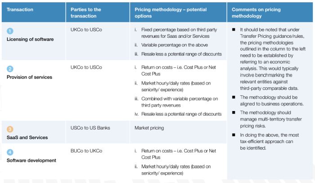Click the 'Software development' row label
The image size is (315, 183).
pyautogui.click(x=31, y=160)
